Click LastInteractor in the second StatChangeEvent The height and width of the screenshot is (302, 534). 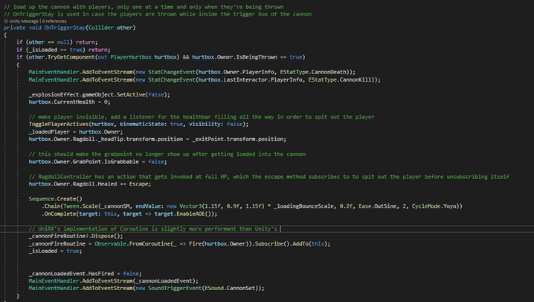pos(245,79)
